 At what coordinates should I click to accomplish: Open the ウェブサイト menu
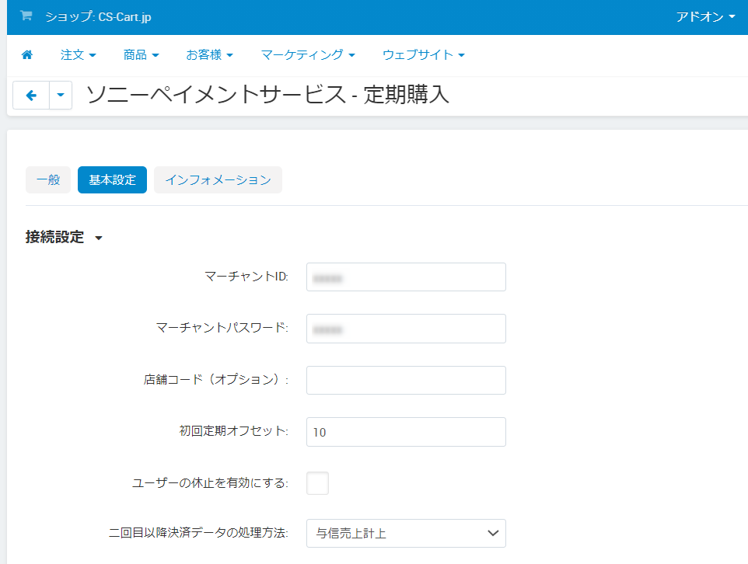point(423,55)
